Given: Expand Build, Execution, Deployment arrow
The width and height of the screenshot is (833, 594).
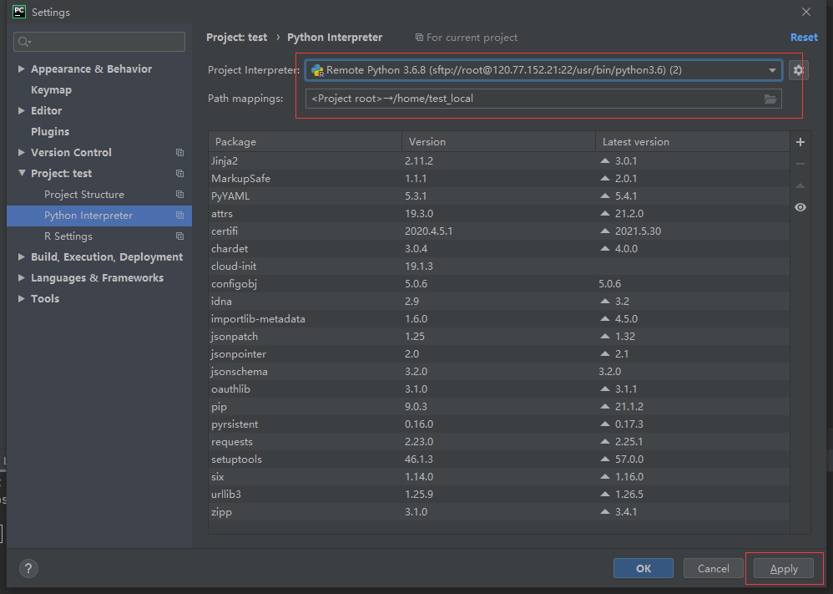Looking at the screenshot, I should tap(21, 256).
